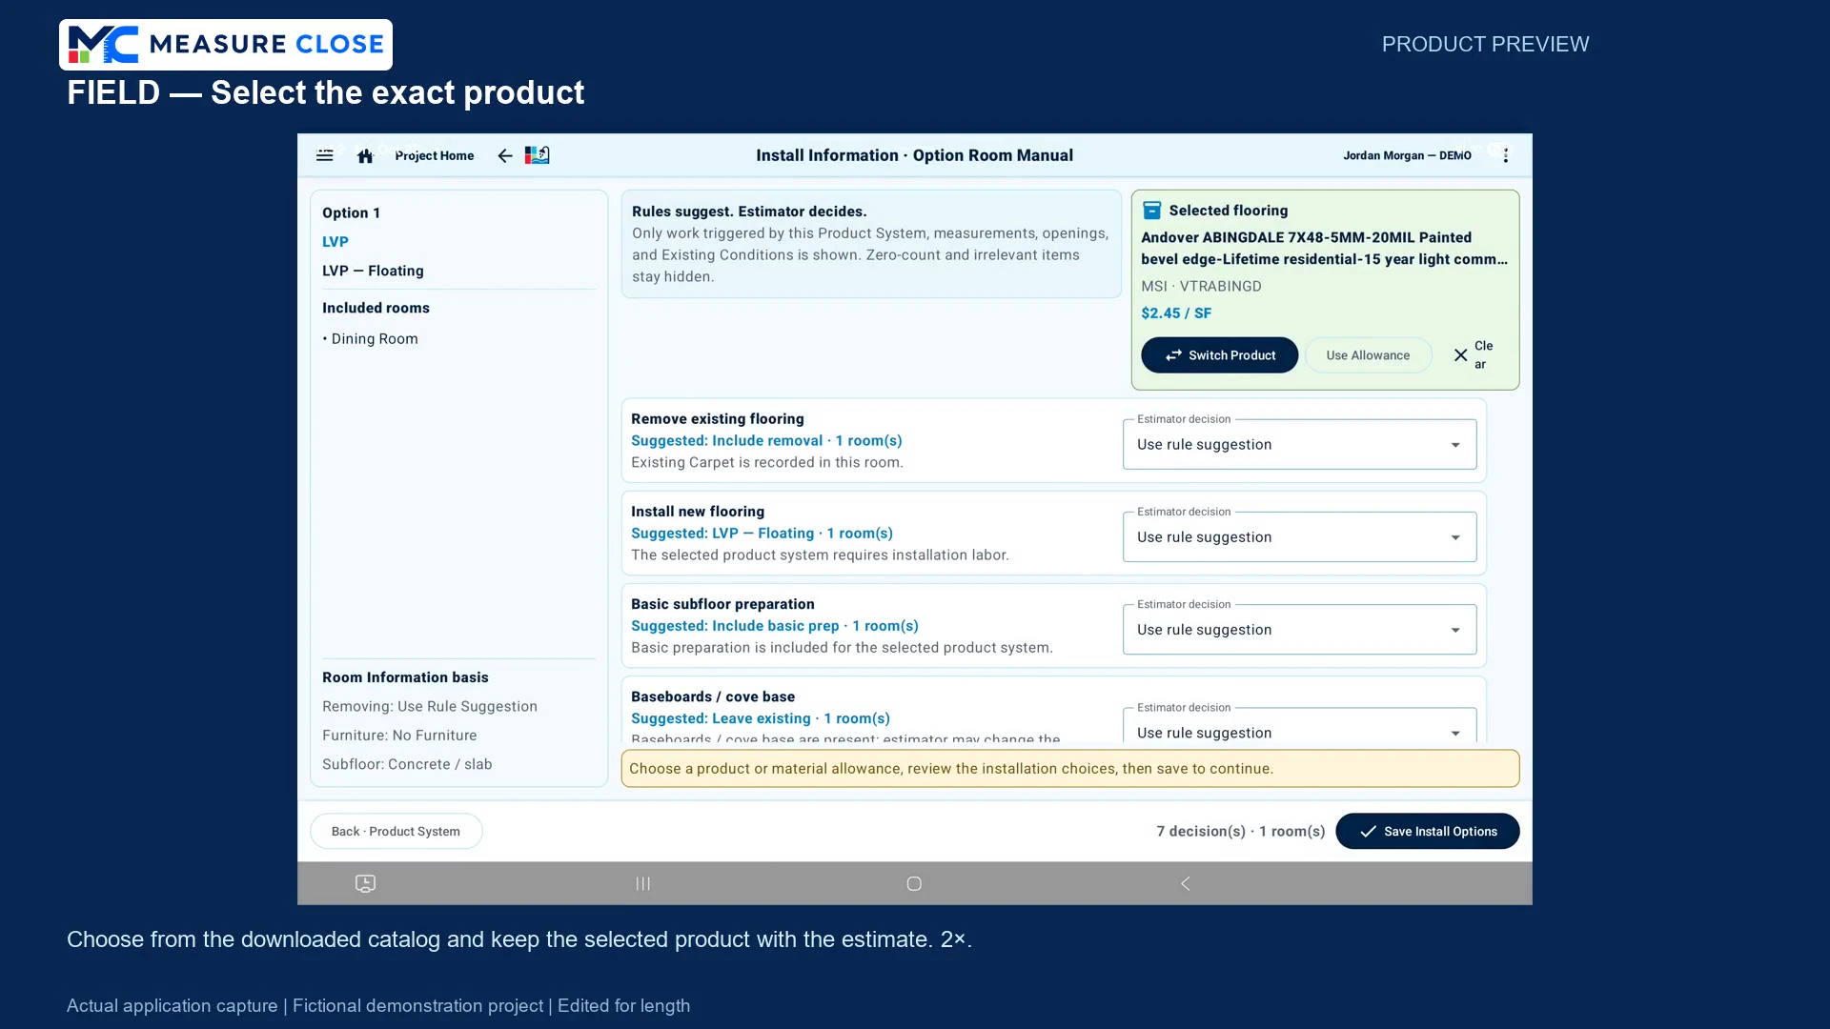This screenshot has width=1830, height=1029.
Task: Click the Selected flooring box icon
Action: point(1151,211)
